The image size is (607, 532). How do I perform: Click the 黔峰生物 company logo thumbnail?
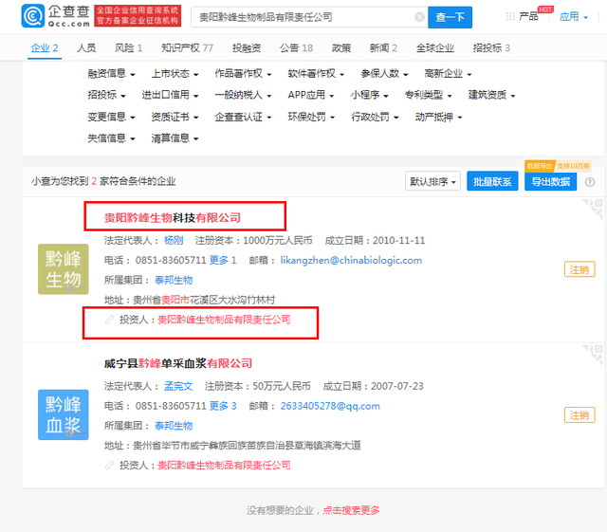point(65,268)
